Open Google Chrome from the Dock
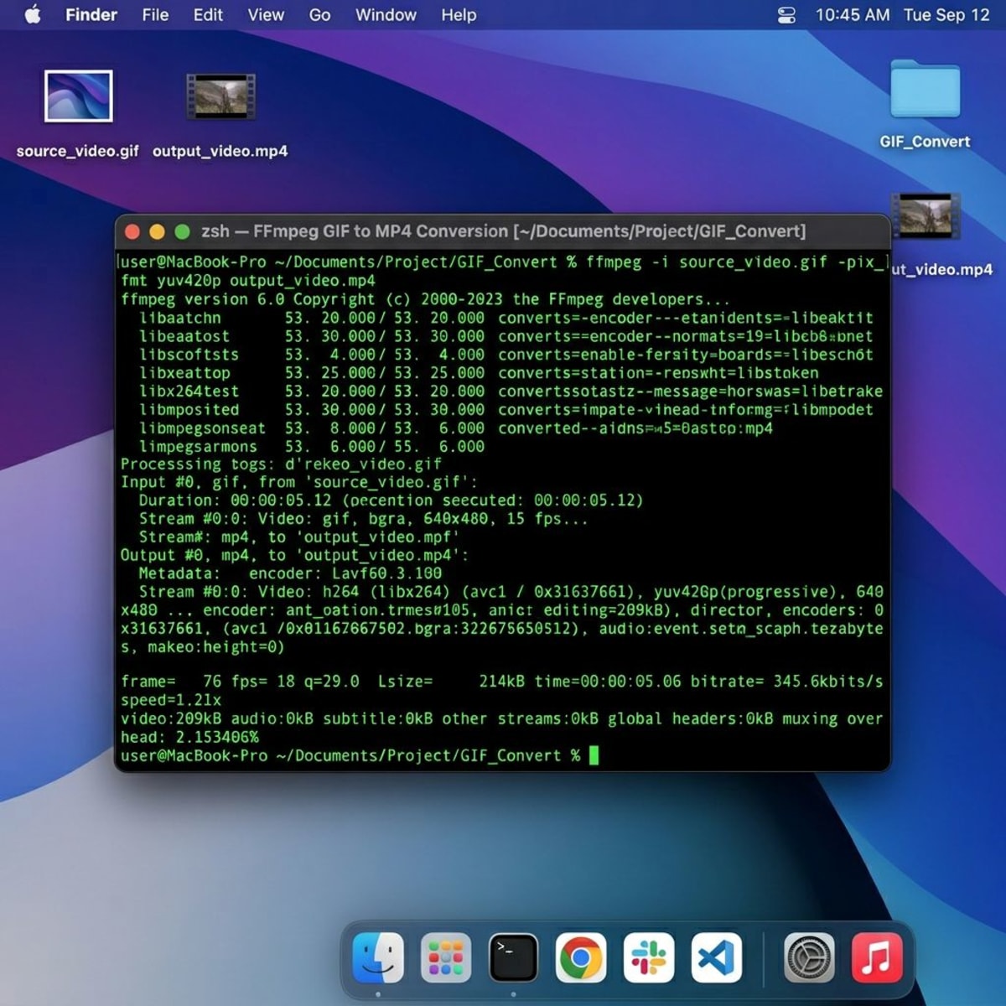1006x1006 pixels. click(581, 956)
